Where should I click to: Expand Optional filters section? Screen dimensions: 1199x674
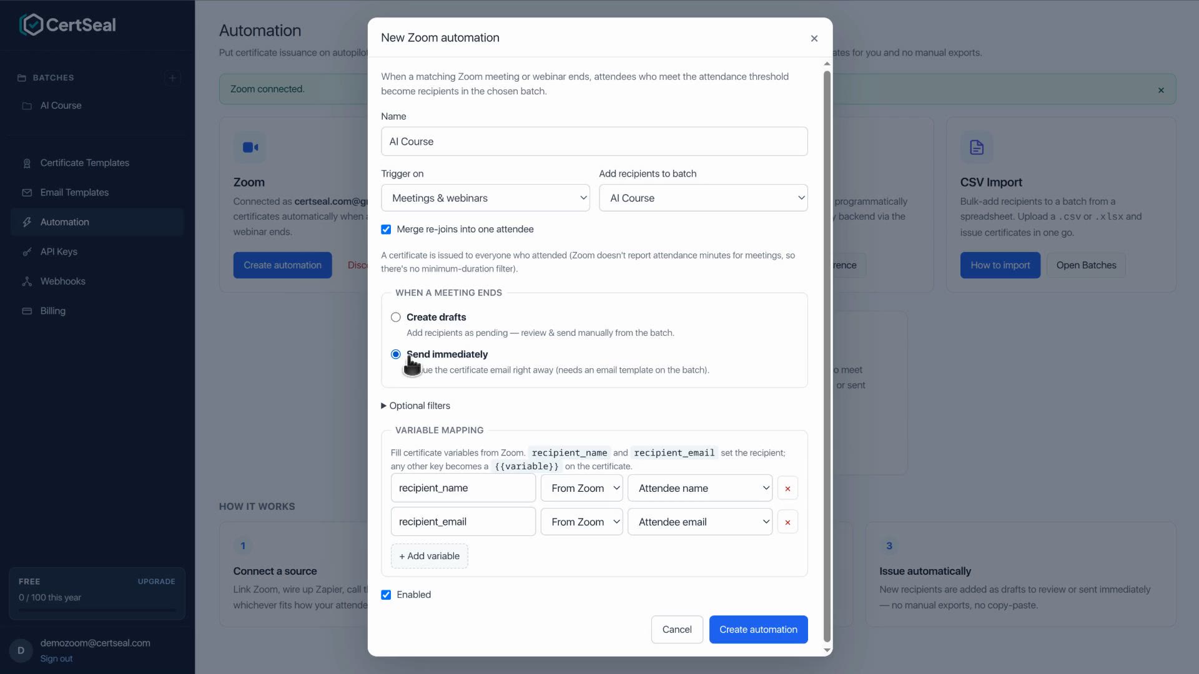[416, 406]
